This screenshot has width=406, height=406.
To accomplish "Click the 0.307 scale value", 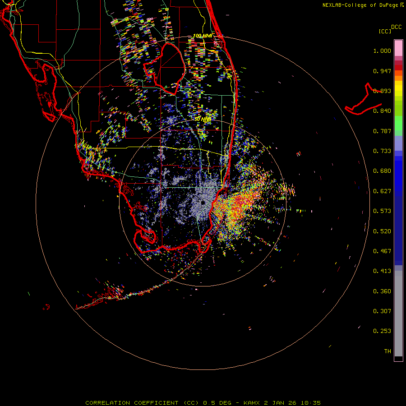I will pyautogui.click(x=382, y=311).
